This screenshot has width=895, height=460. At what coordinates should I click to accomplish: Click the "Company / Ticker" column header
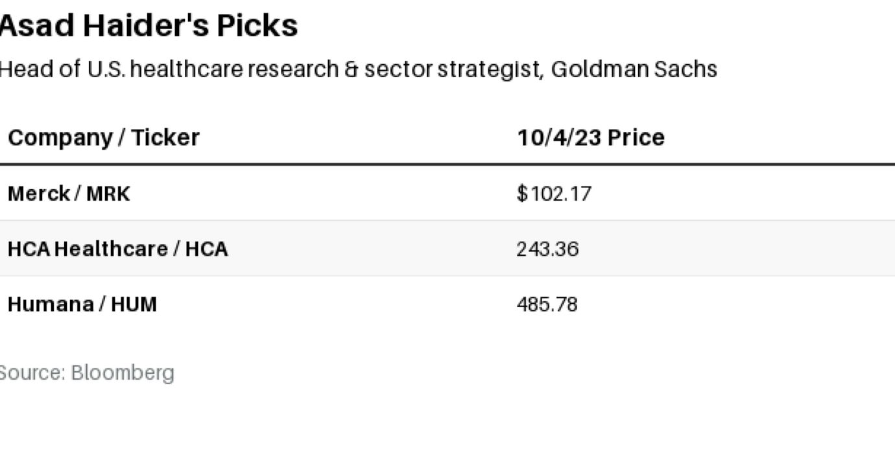103,137
